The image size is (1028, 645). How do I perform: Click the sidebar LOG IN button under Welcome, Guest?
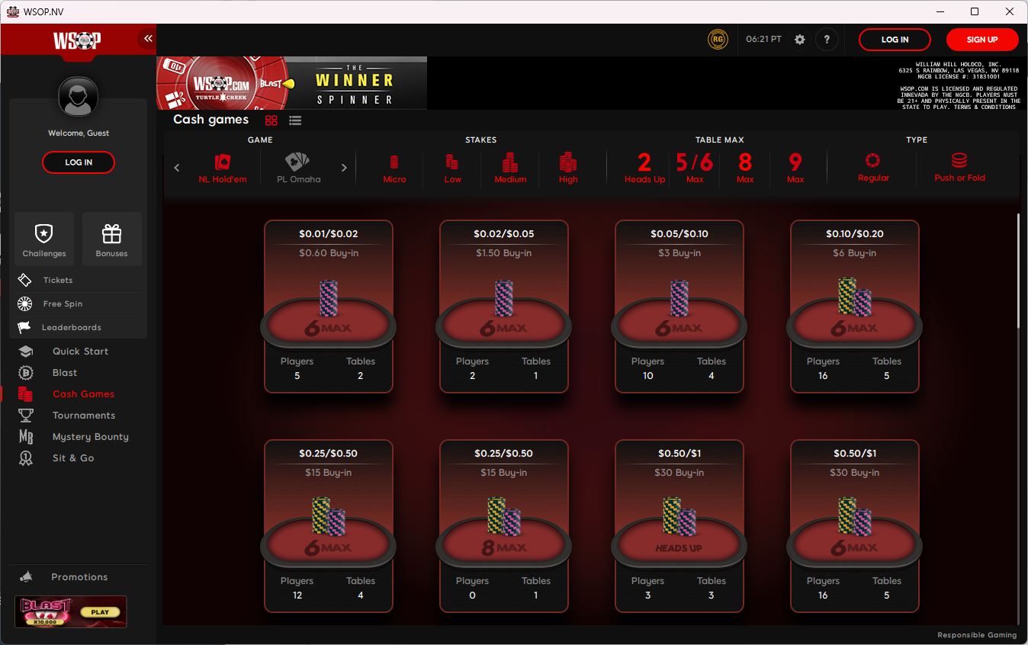[79, 162]
